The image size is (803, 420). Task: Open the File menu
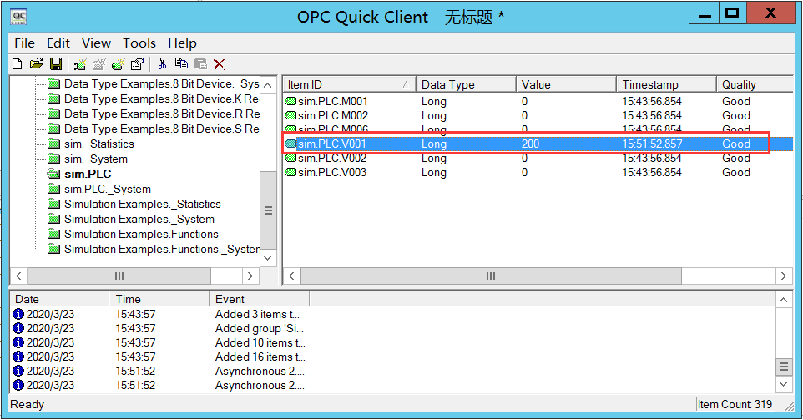24,43
